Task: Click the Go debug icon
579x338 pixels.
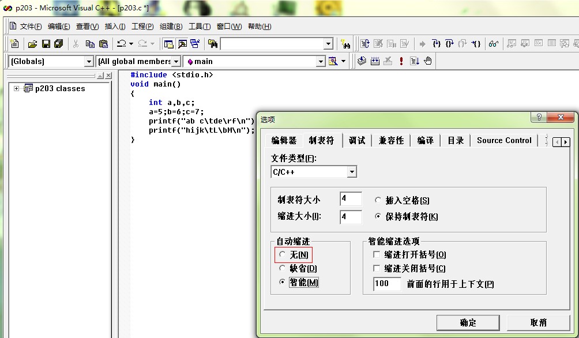Action: (414, 61)
